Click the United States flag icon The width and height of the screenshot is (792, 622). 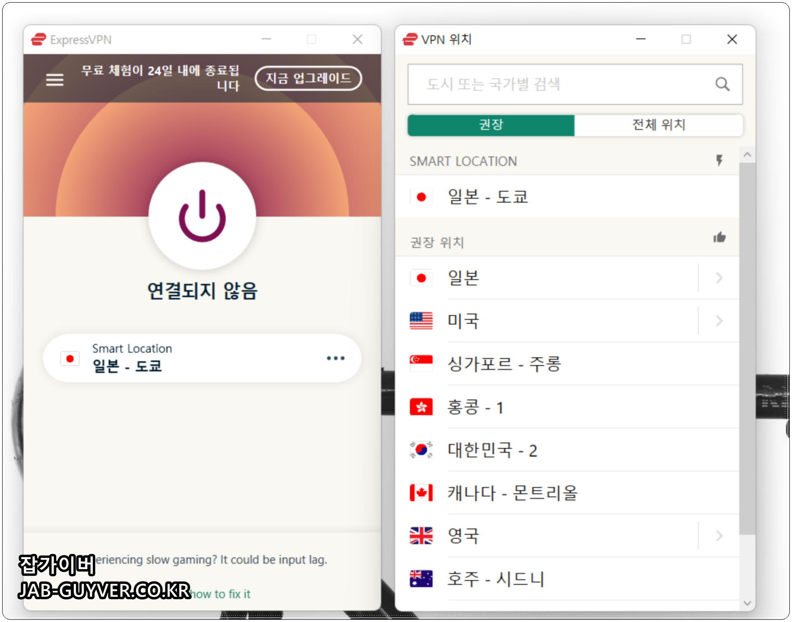point(421,321)
